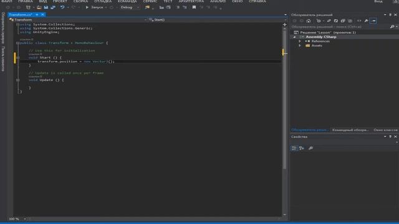Expand the Assets folder node
The image size is (399, 224).
(300, 45)
